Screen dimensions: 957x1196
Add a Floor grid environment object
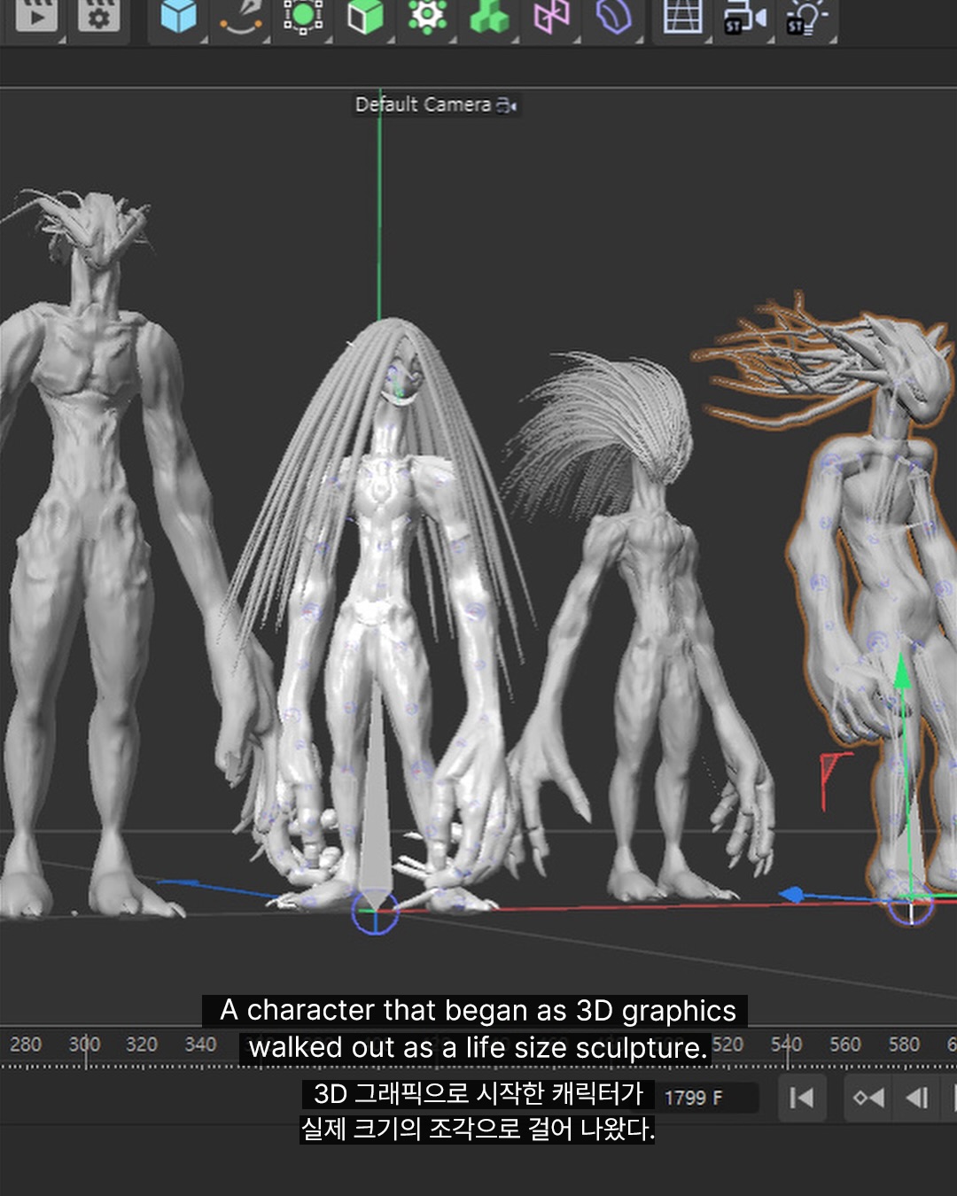click(x=682, y=16)
